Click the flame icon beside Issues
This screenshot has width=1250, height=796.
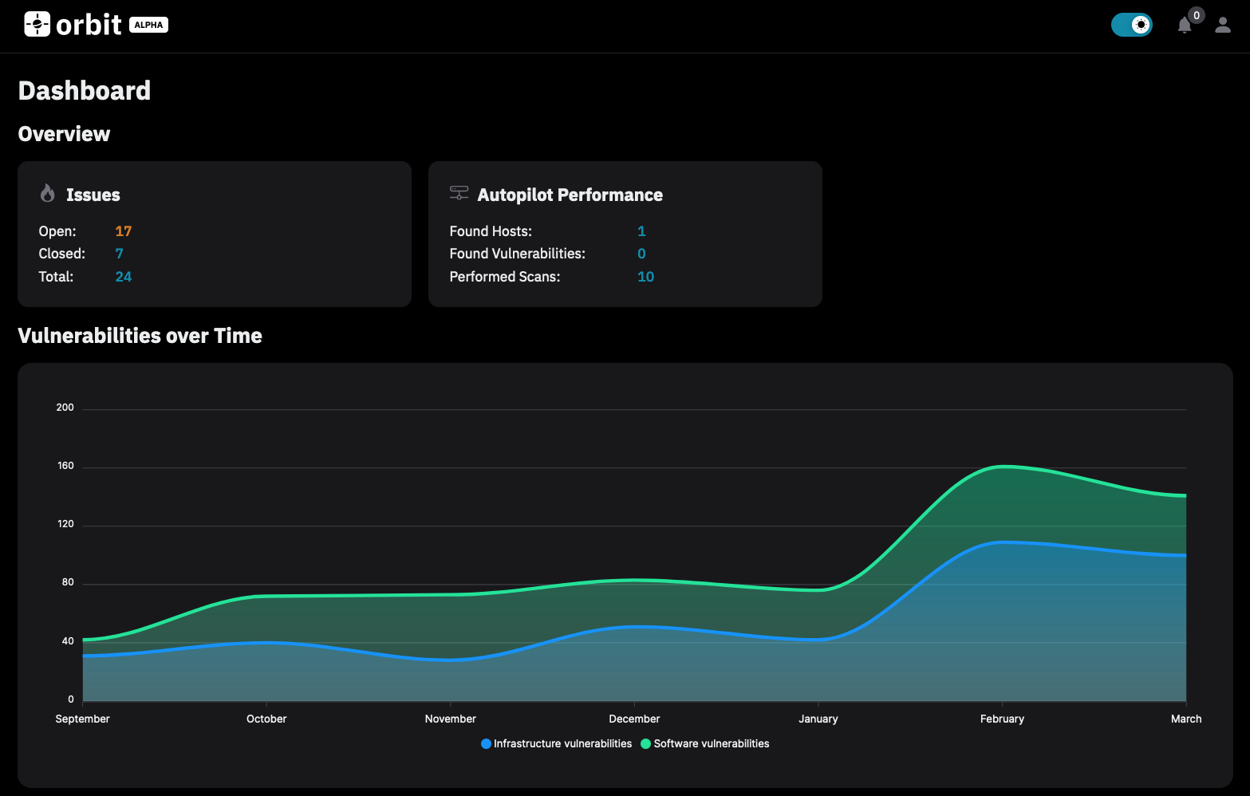click(48, 194)
